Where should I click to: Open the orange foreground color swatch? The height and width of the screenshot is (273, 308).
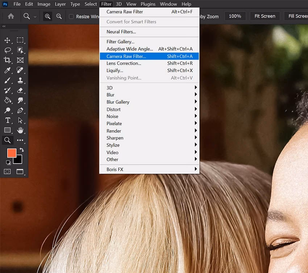click(12, 153)
